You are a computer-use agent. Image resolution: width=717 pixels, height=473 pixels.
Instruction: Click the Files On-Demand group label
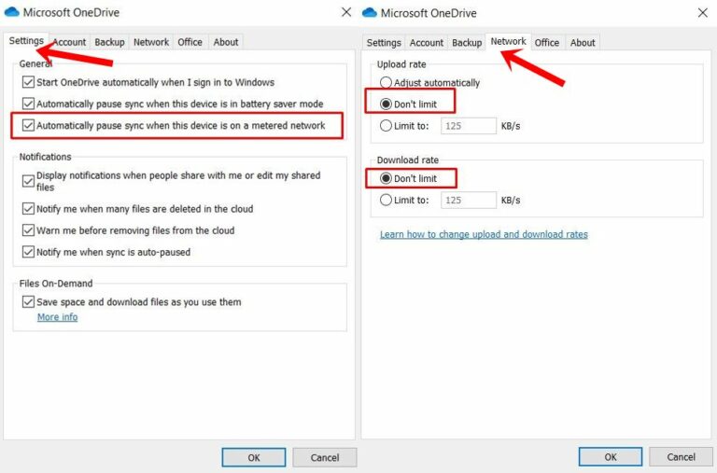tap(56, 284)
